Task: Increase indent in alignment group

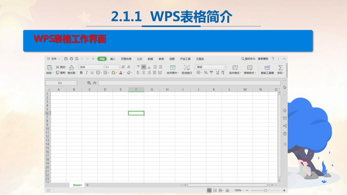Action: (x=161, y=67)
